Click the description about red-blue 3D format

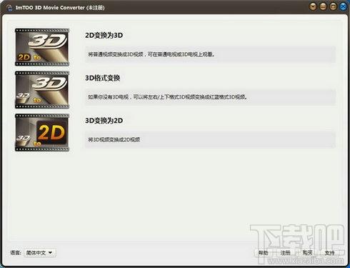[168, 97]
